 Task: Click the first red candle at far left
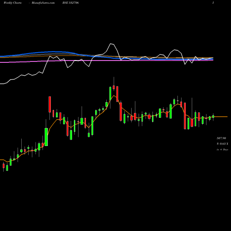[4, 166]
